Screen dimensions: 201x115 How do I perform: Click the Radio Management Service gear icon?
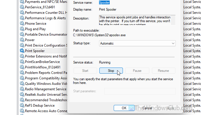tap(22, 89)
